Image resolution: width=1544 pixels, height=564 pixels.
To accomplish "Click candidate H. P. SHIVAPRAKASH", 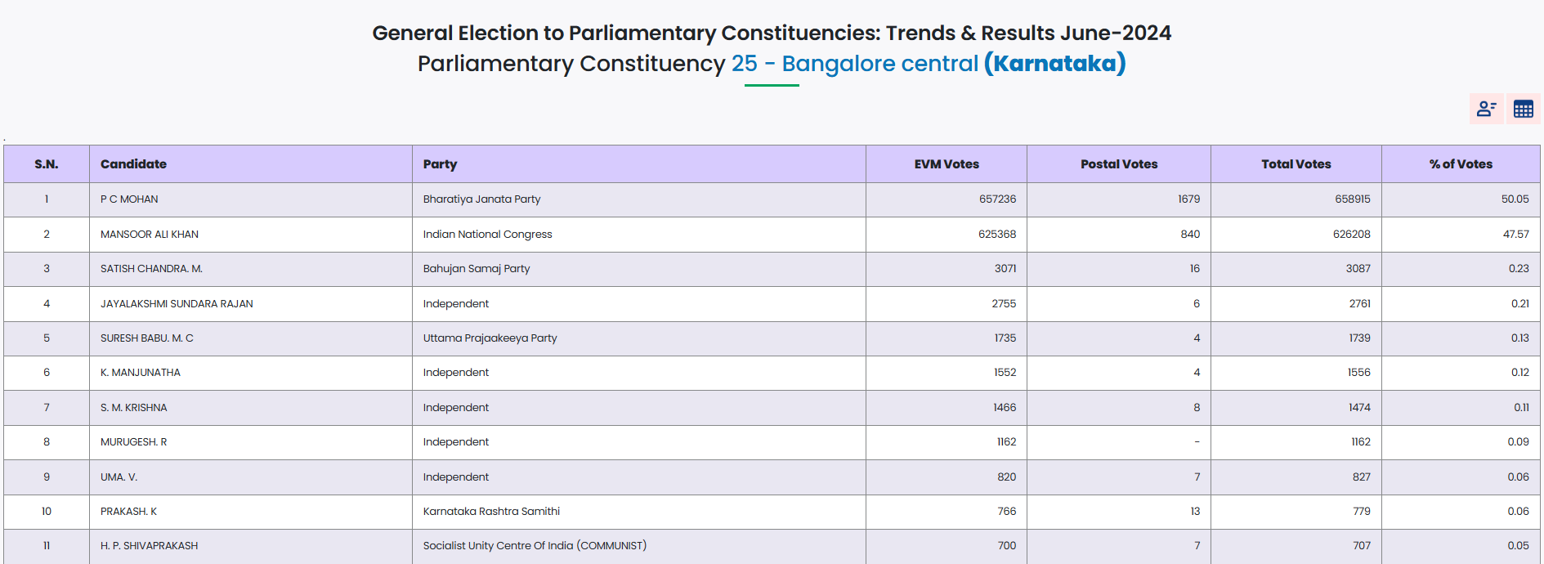I will pos(149,546).
